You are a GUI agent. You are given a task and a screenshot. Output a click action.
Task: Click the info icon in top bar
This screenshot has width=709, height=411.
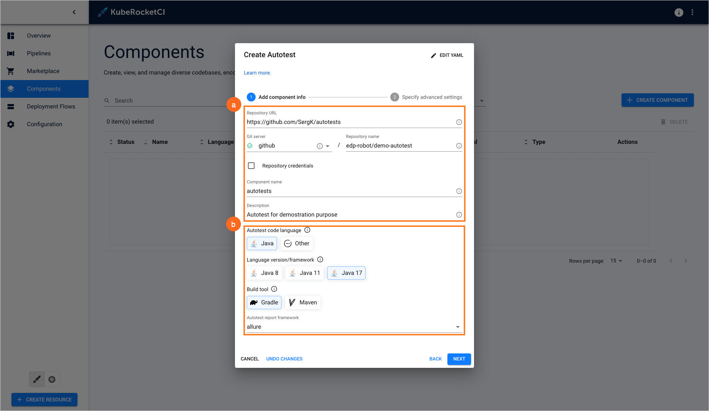coord(679,12)
